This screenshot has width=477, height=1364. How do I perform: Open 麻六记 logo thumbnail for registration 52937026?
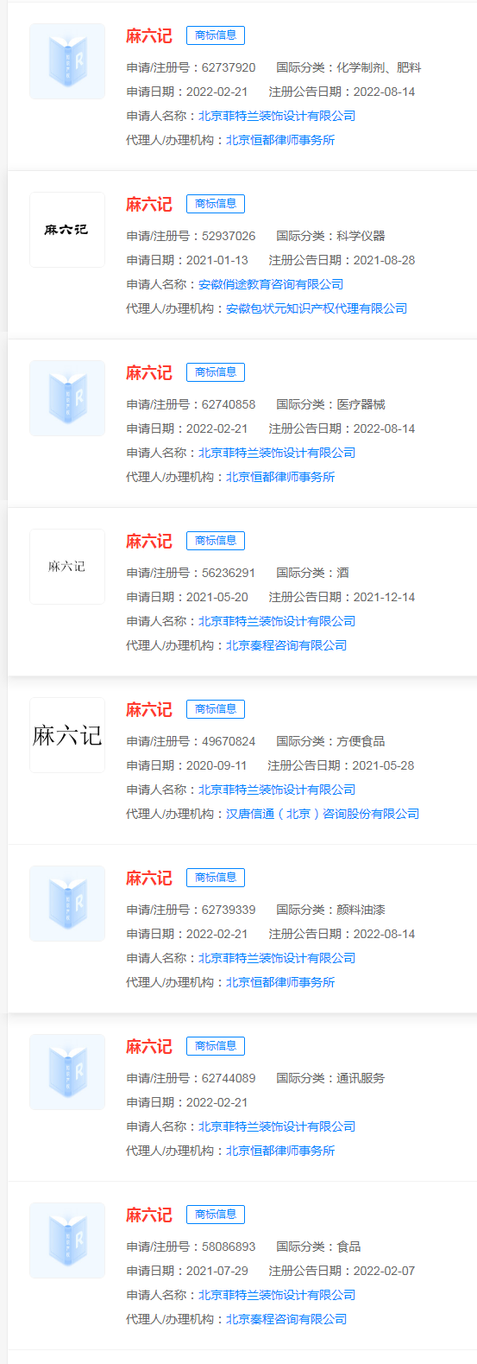[67, 230]
